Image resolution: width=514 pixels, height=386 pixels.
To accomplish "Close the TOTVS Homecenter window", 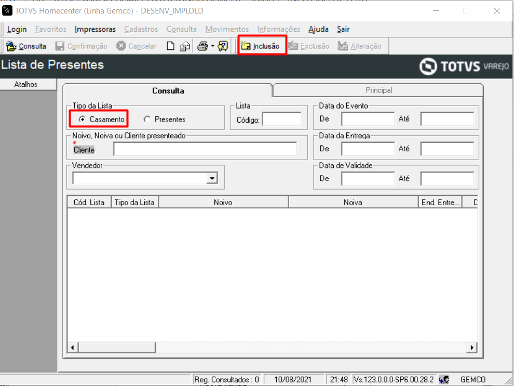I will [497, 11].
